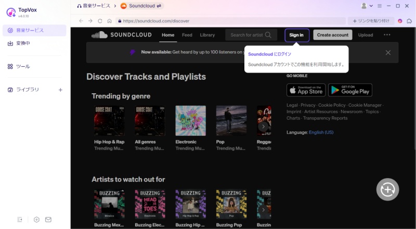
Task: Open the 変換中 sidebar item
Action: tap(34, 44)
